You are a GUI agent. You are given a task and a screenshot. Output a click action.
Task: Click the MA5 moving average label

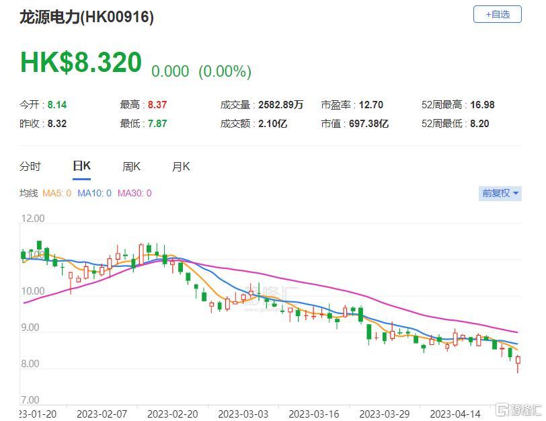click(x=56, y=193)
